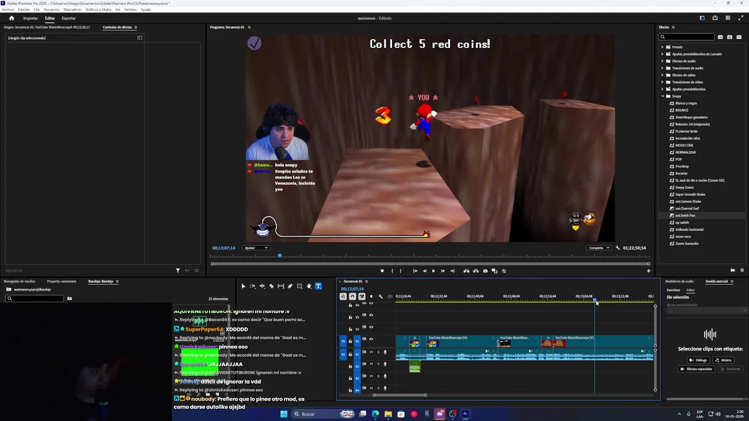This screenshot has width=749, height=421.
Task: Select the Selection tool arrow
Action: pos(243,286)
